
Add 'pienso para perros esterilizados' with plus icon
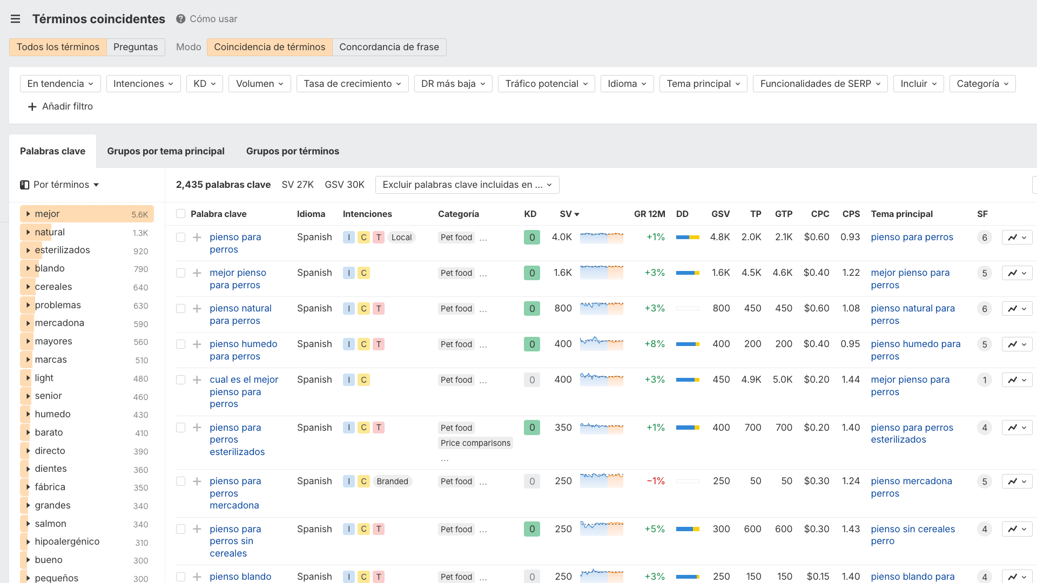click(197, 428)
